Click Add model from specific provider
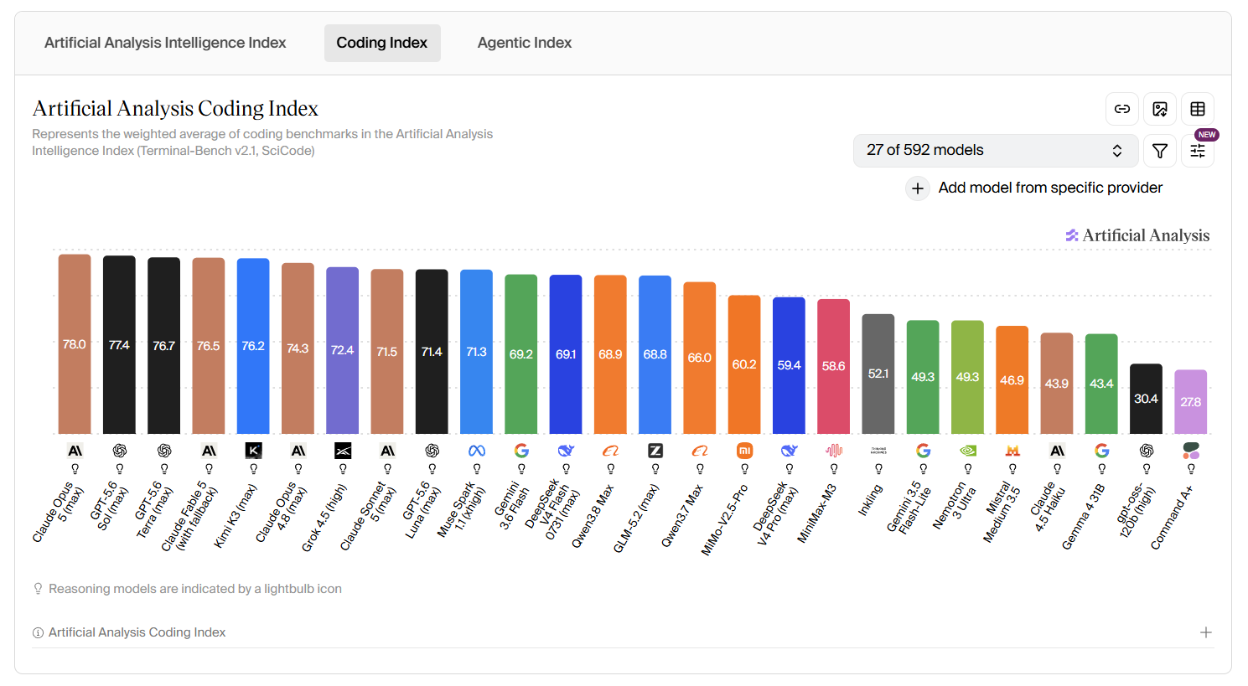This screenshot has height=686, width=1248. [x=1050, y=188]
